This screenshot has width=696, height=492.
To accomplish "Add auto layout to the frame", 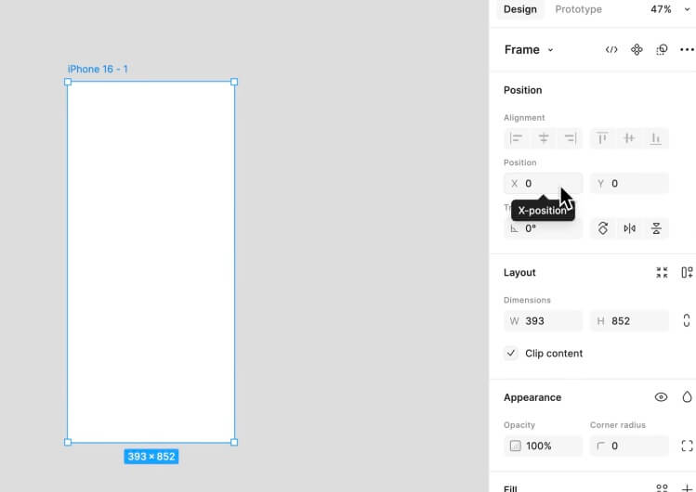I will pyautogui.click(x=687, y=273).
